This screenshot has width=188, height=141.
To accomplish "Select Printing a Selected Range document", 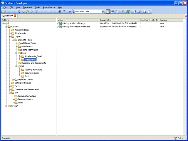I will [x=74, y=23].
